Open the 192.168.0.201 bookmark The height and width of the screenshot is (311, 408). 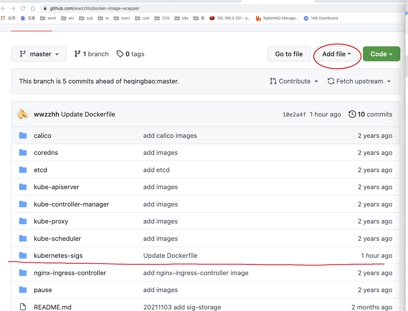230,18
